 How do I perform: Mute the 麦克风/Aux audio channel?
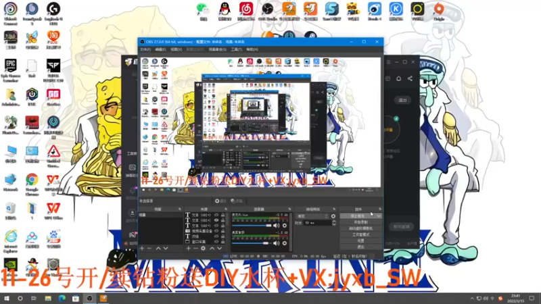click(x=277, y=226)
